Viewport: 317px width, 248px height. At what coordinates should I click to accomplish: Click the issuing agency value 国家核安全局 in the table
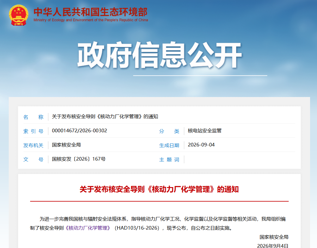tap(66, 145)
